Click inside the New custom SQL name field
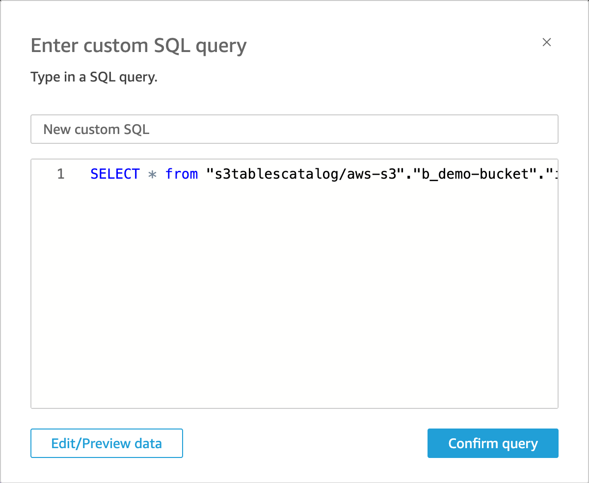Viewport: 589px width, 483px height. [294, 129]
